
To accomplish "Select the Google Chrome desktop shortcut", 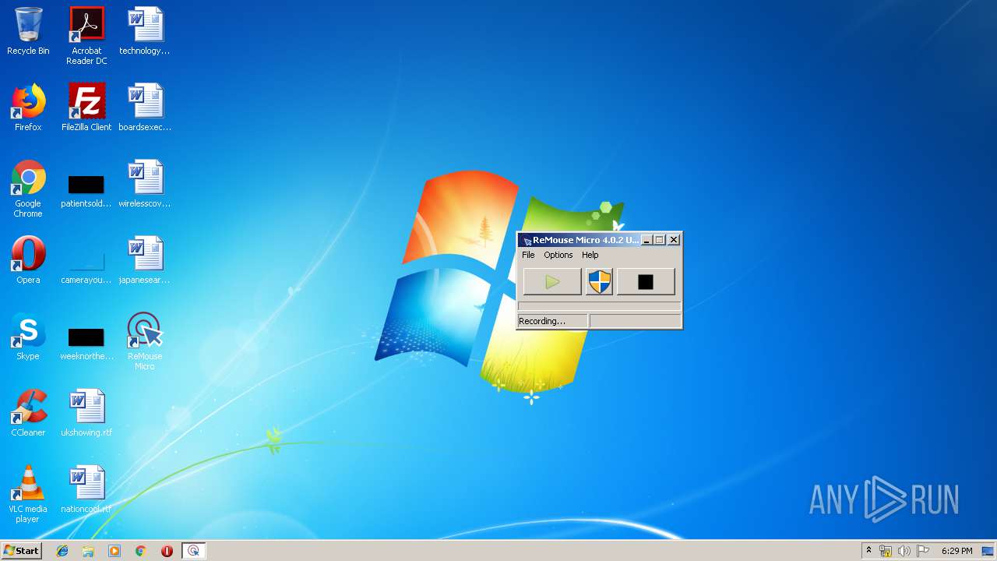I will point(28,189).
